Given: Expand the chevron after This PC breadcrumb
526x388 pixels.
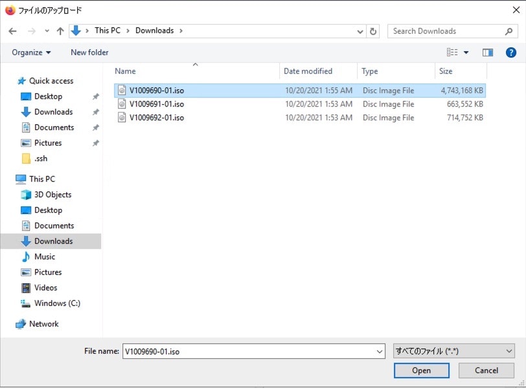Looking at the screenshot, I should click(x=128, y=31).
